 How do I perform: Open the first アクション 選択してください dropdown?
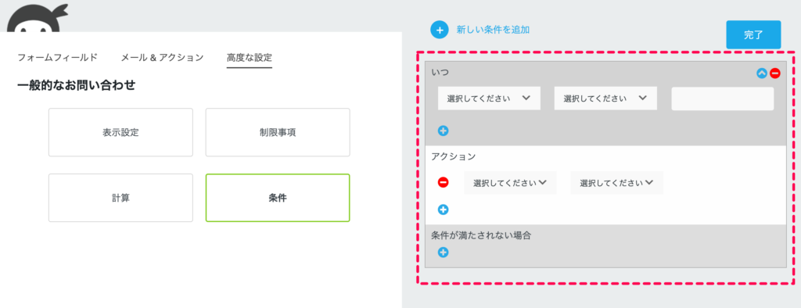510,182
